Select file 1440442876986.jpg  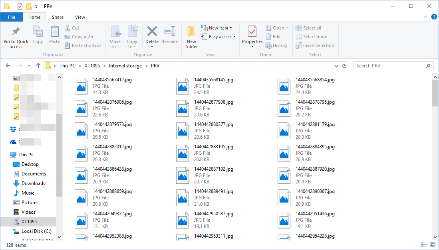pos(112,102)
